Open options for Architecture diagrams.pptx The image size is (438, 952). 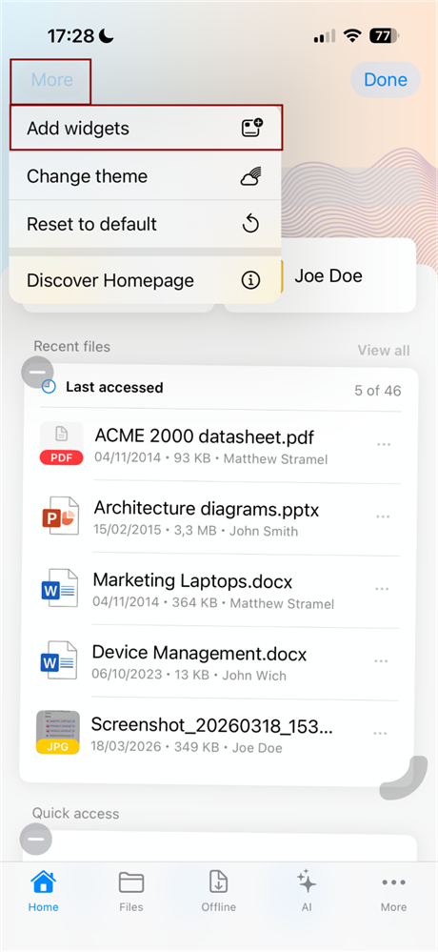pos(382,517)
